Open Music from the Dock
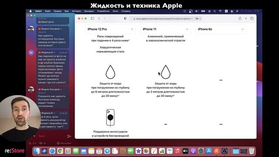 (x=177, y=151)
